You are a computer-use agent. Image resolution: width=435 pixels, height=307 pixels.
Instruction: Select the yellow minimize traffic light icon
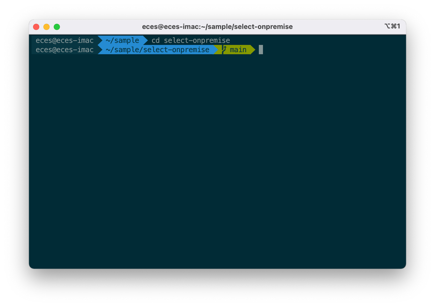(x=47, y=27)
